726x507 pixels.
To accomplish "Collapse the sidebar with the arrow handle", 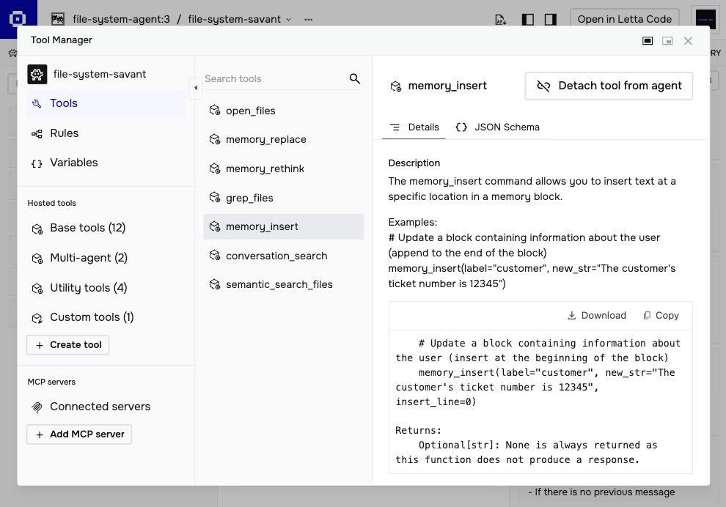I will pyautogui.click(x=196, y=87).
